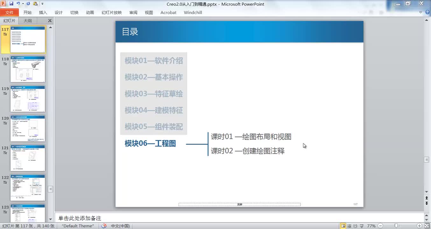Viewport: 431px width, 229px height.
Task: Click the Save icon in quick access toolbar
Action: coord(11,4)
